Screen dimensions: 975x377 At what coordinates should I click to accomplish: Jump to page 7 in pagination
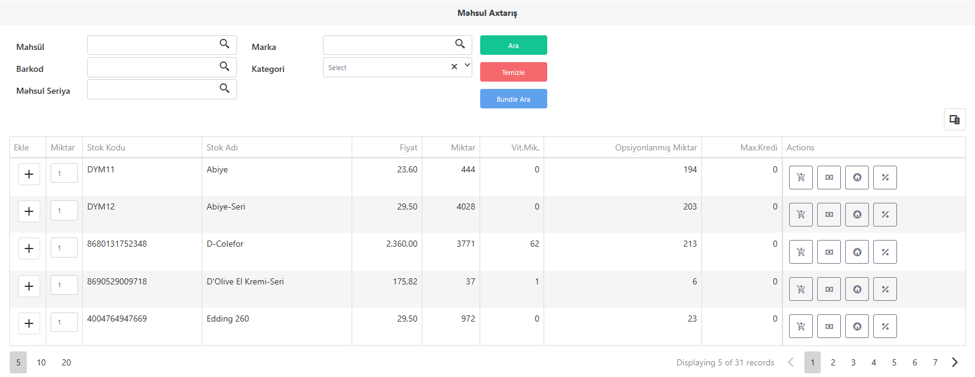[935, 362]
